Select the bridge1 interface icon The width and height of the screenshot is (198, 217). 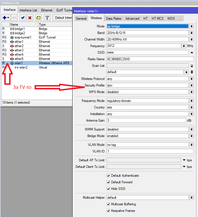[x=12, y=29]
